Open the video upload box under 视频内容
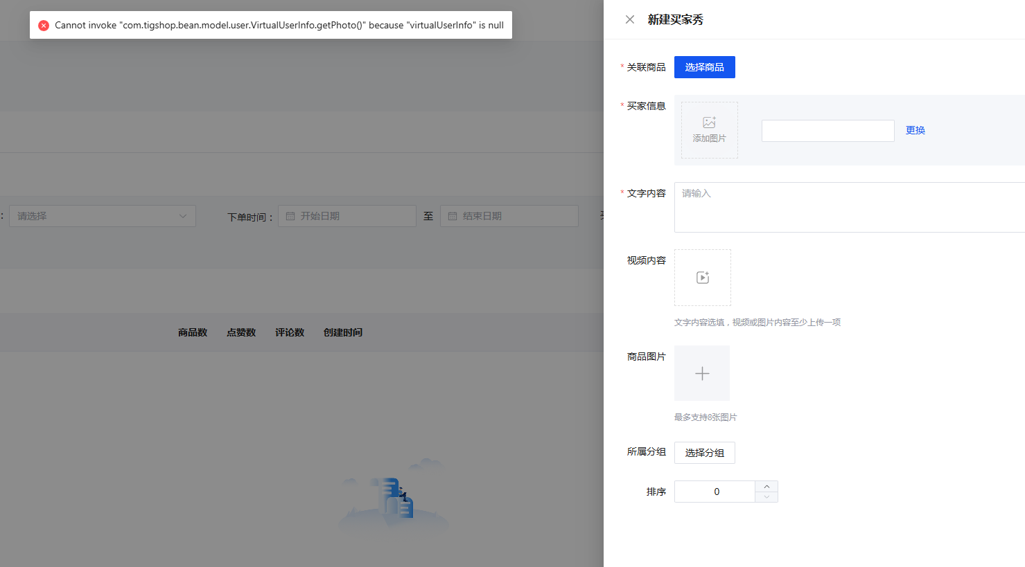Image resolution: width=1025 pixels, height=567 pixels. [702, 278]
